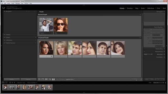Select the People view face icon
This screenshot has width=168, height=94.
point(53,79)
